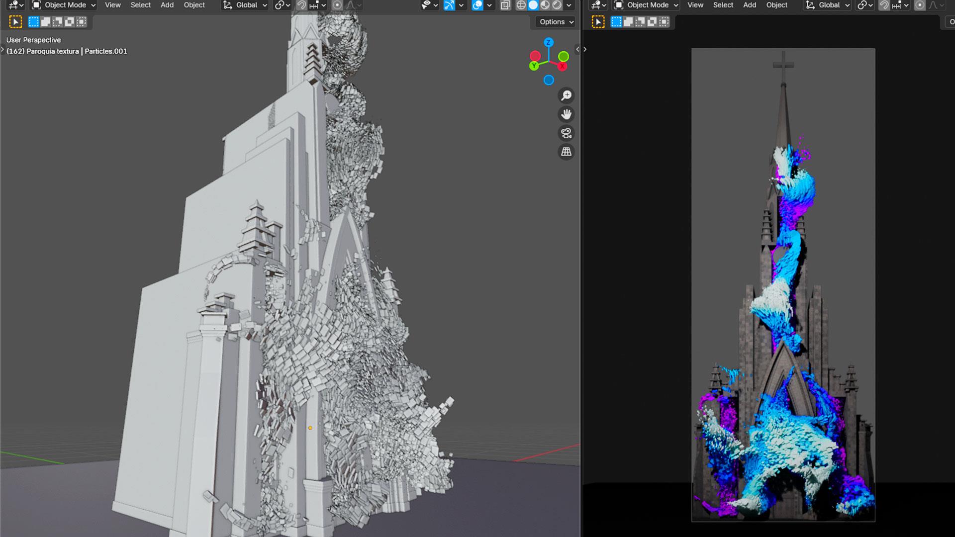Image resolution: width=955 pixels, height=537 pixels.
Task: Toggle viewport overlays in left viewport
Action: [477, 5]
